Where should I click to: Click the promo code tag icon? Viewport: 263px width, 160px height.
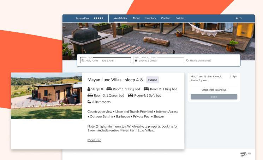pyautogui.click(x=187, y=60)
